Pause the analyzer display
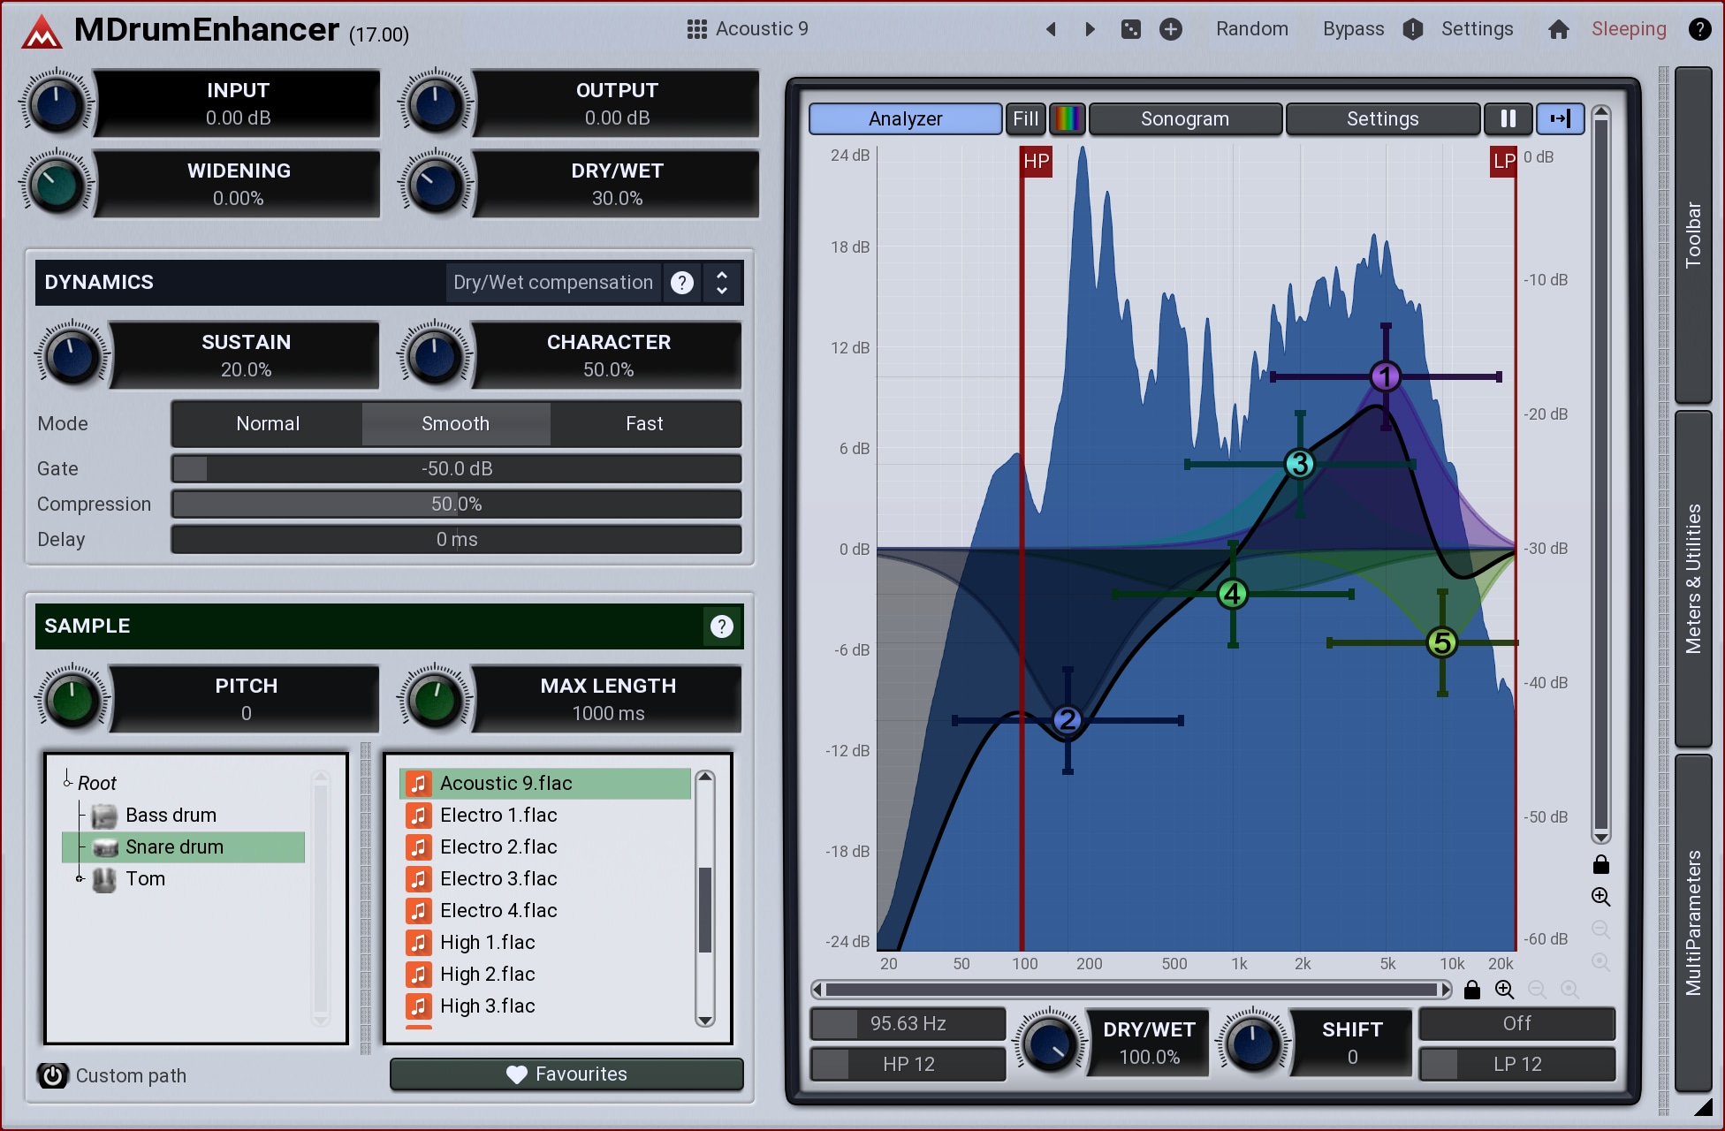Image resolution: width=1725 pixels, height=1131 pixels. (x=1508, y=118)
